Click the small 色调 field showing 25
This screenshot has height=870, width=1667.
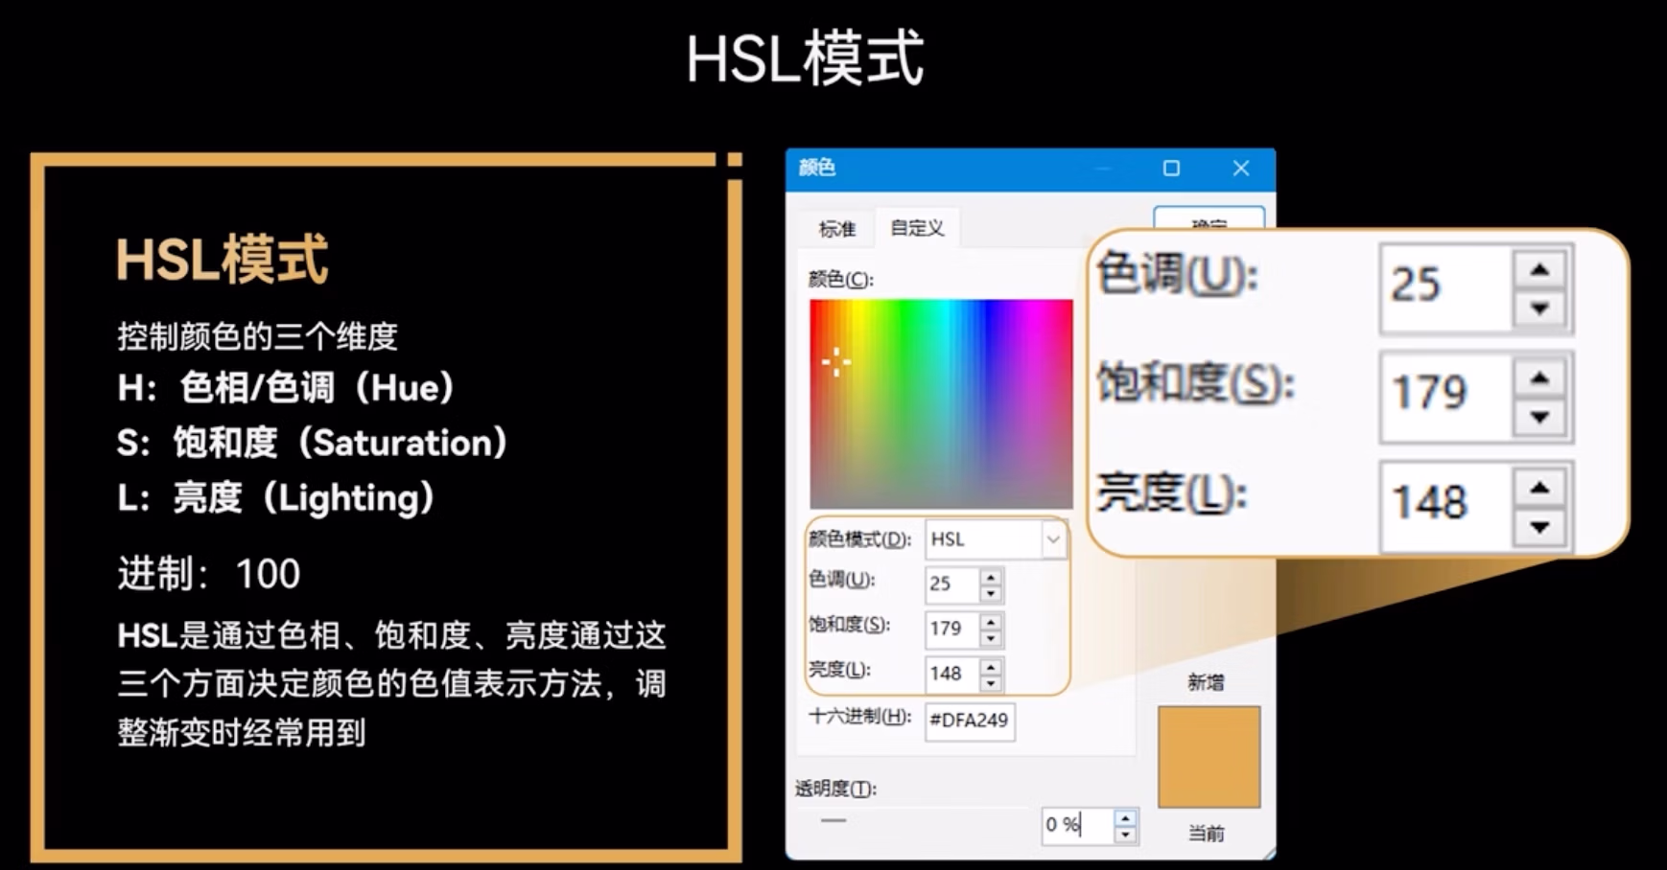(x=951, y=584)
